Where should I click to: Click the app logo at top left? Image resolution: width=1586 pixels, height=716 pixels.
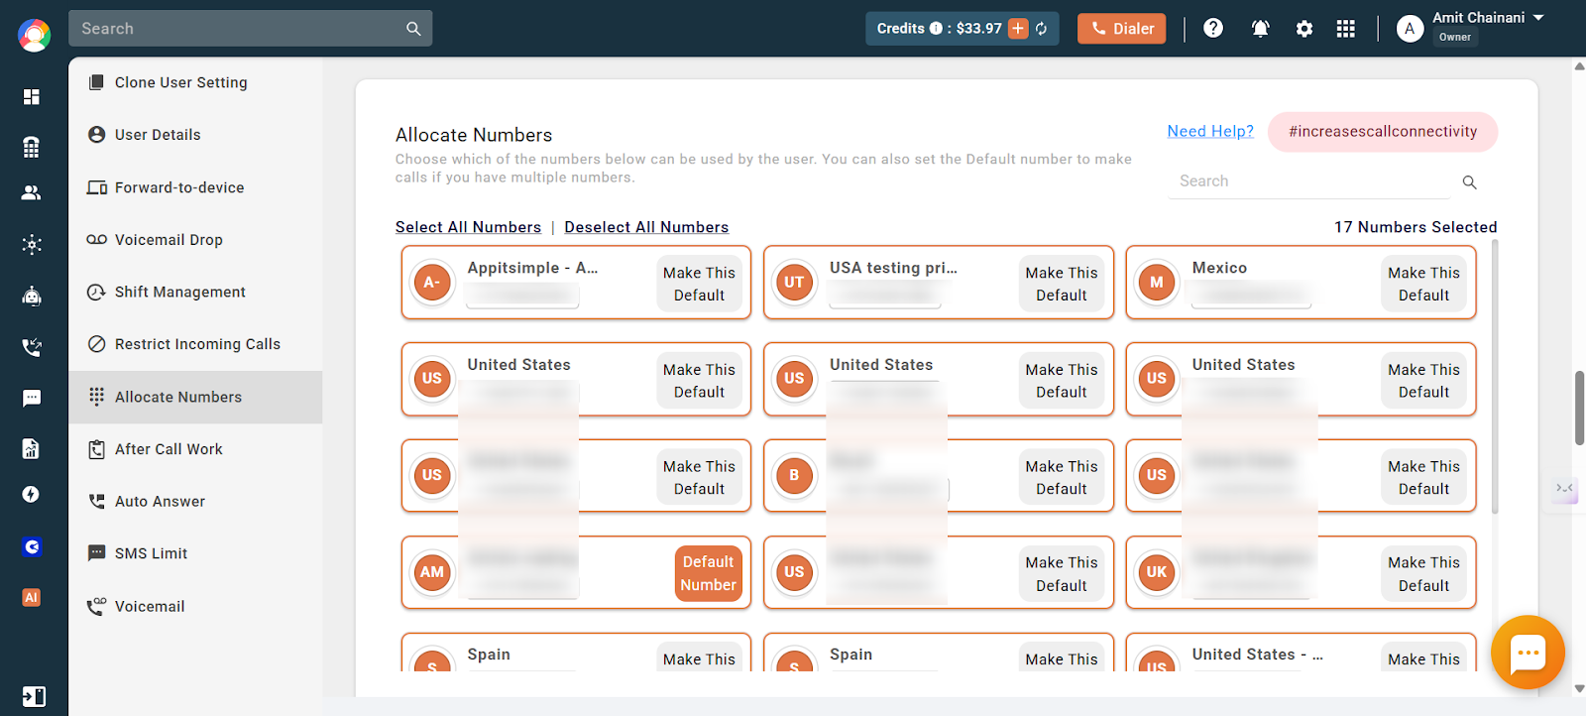pyautogui.click(x=34, y=35)
